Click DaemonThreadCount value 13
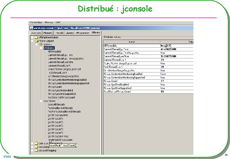This screenshot has height=159, width=230. click(162, 60)
